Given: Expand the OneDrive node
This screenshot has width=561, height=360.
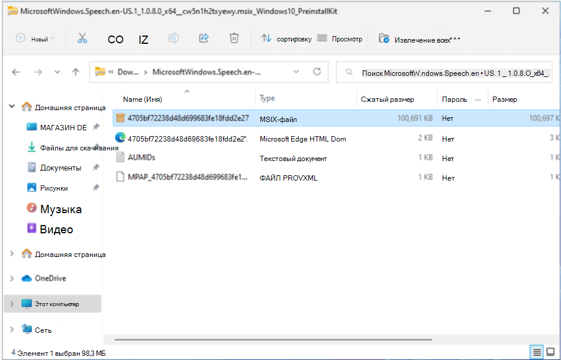Looking at the screenshot, I should (12, 278).
